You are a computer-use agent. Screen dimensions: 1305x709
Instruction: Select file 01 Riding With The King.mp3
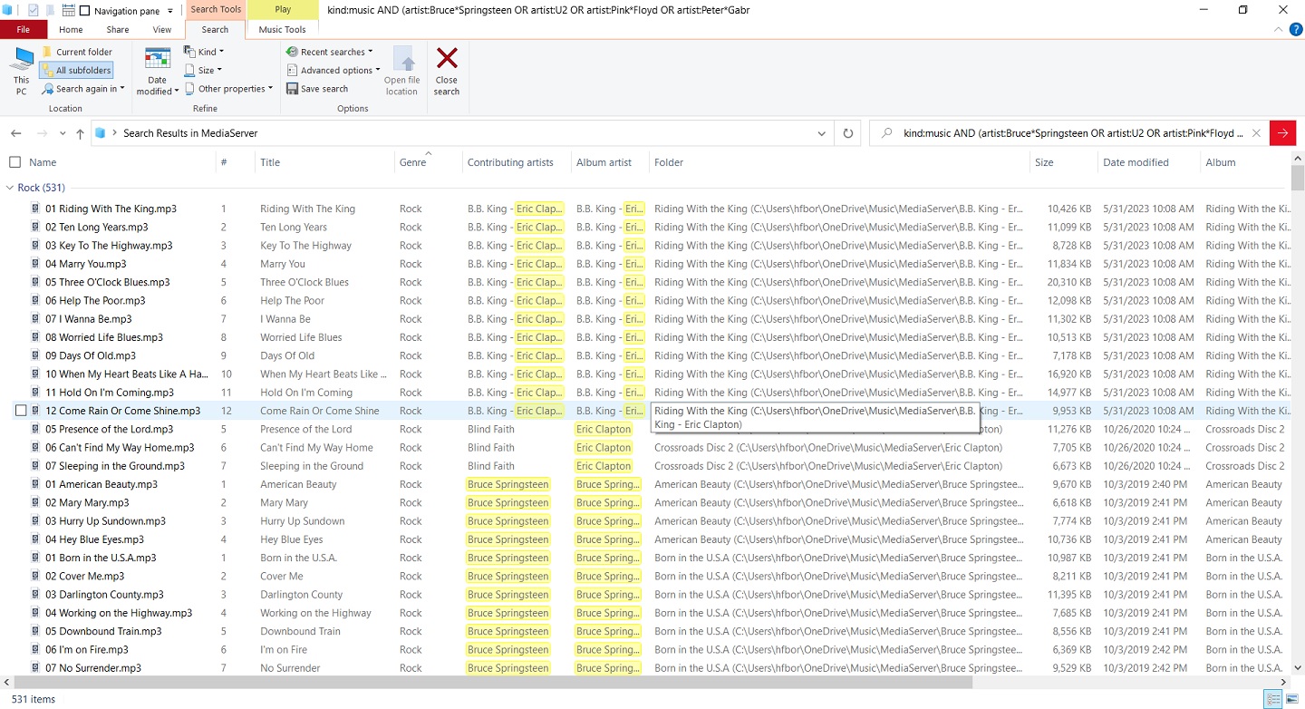click(x=111, y=209)
